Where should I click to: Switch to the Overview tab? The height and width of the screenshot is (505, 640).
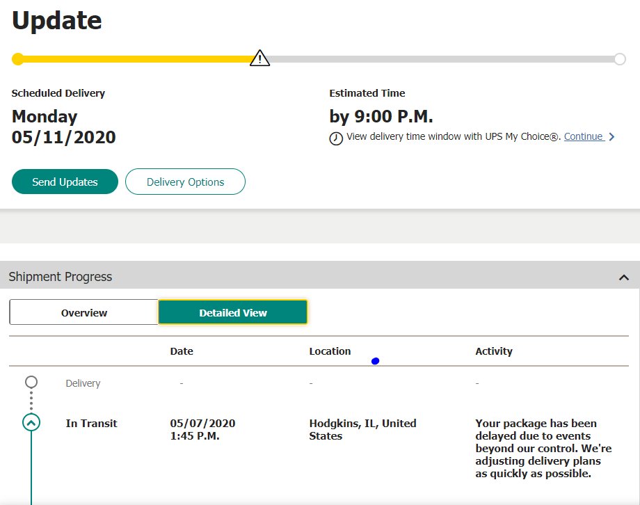pyautogui.click(x=84, y=312)
